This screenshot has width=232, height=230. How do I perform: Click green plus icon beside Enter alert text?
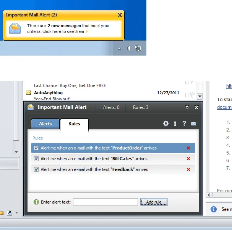coord(36,202)
